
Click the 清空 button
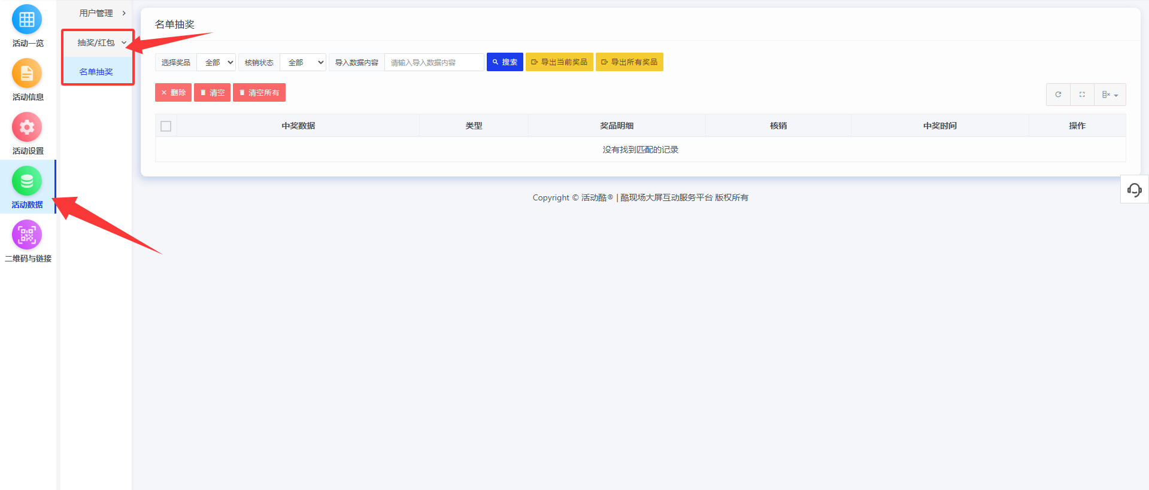point(212,93)
